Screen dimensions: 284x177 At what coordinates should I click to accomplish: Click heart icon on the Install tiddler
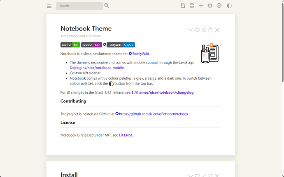197,175
